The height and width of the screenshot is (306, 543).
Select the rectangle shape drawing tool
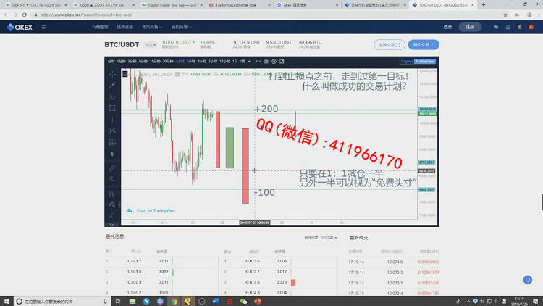point(112,108)
